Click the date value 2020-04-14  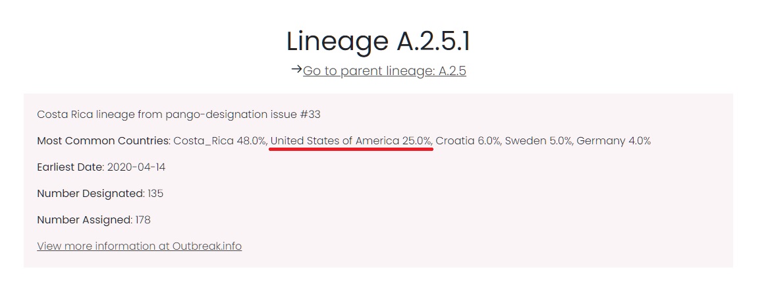(136, 167)
